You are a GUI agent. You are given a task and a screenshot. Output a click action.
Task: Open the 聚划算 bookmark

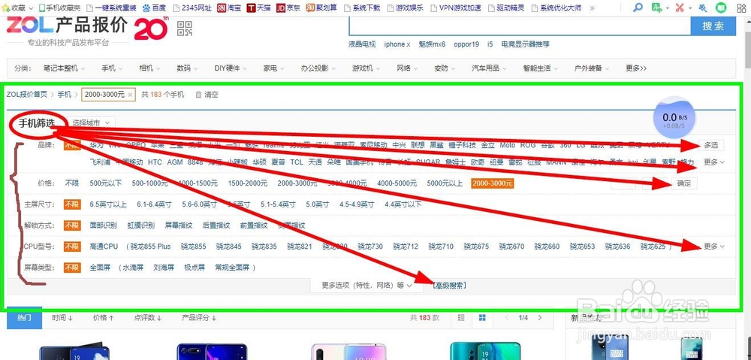click(x=322, y=8)
